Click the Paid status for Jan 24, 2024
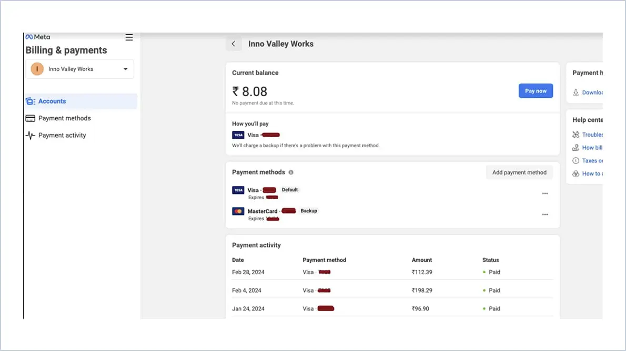This screenshot has height=351, width=626. (x=491, y=309)
